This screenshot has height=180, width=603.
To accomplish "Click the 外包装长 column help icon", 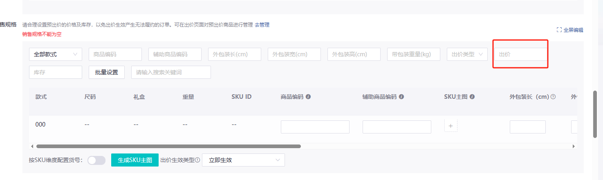I will pyautogui.click(x=553, y=97).
